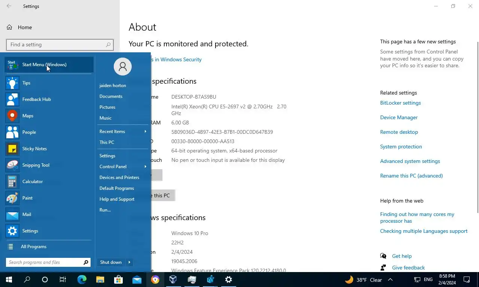This screenshot has height=287, width=479.
Task: Show hidden system tray icons
Action: pyautogui.click(x=390, y=280)
